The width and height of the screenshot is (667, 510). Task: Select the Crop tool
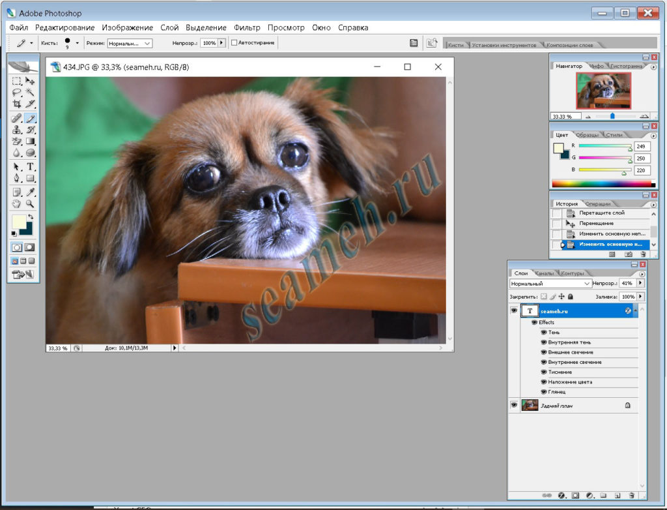pyautogui.click(x=16, y=104)
